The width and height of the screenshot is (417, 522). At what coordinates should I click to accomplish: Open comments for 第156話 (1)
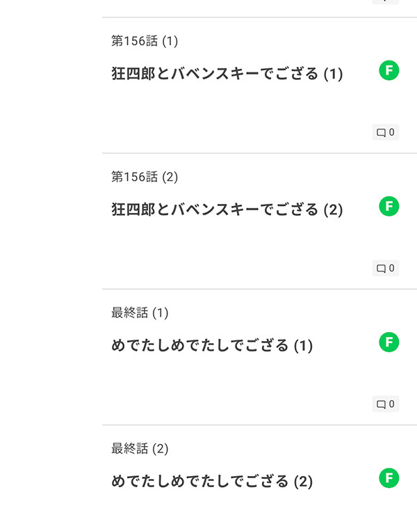click(x=386, y=132)
